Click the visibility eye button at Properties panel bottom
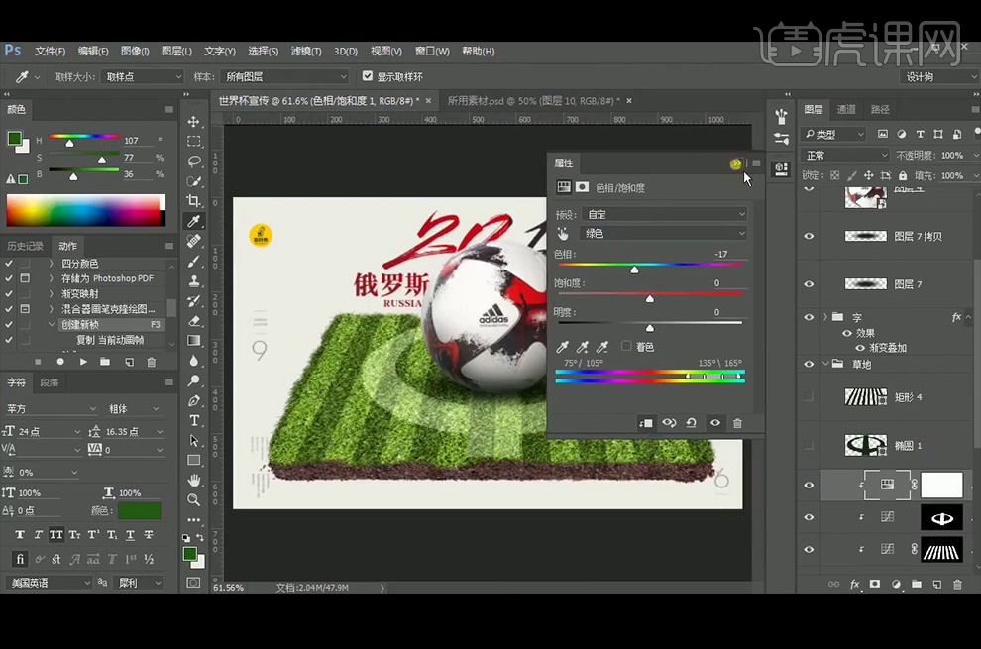981x649 pixels. point(715,423)
